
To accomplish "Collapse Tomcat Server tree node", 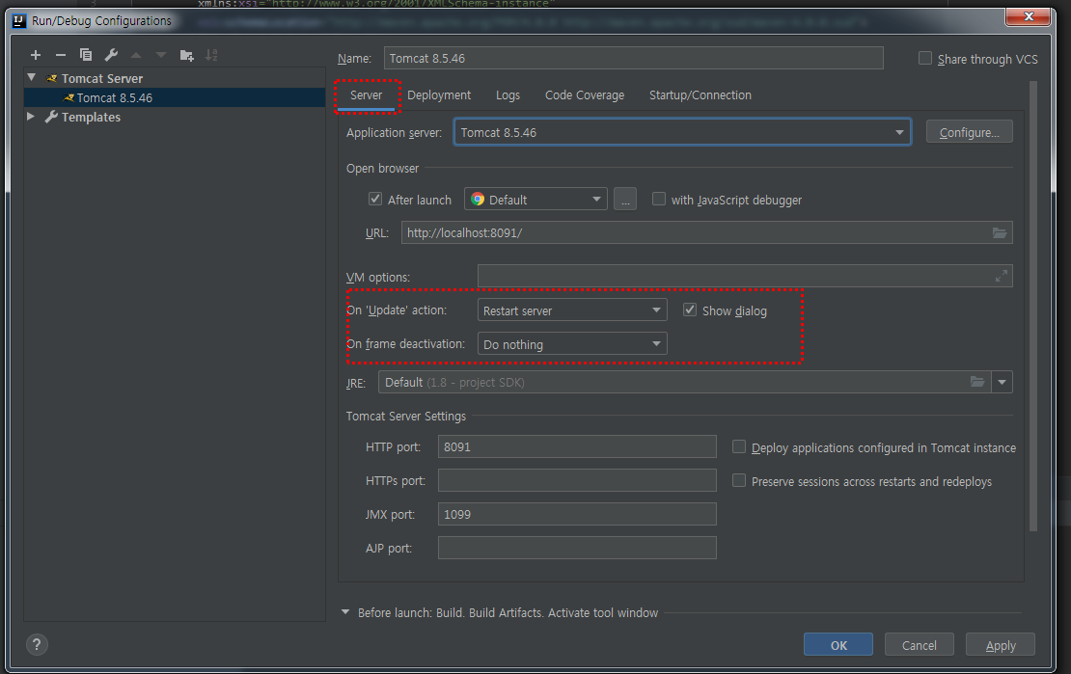I will click(32, 77).
